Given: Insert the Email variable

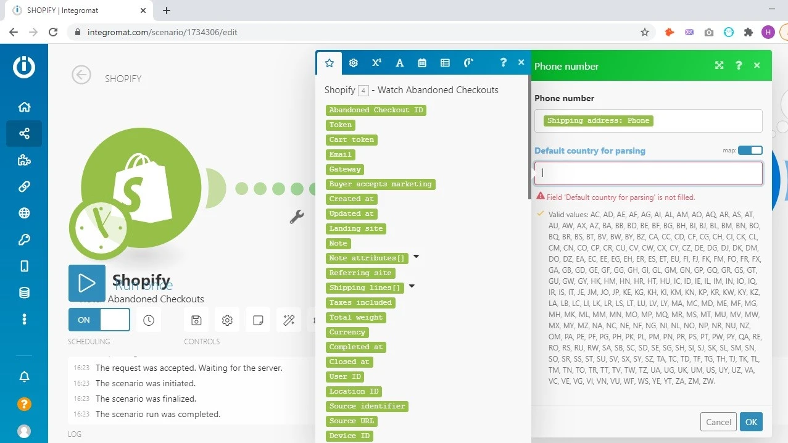Looking at the screenshot, I should coord(340,154).
